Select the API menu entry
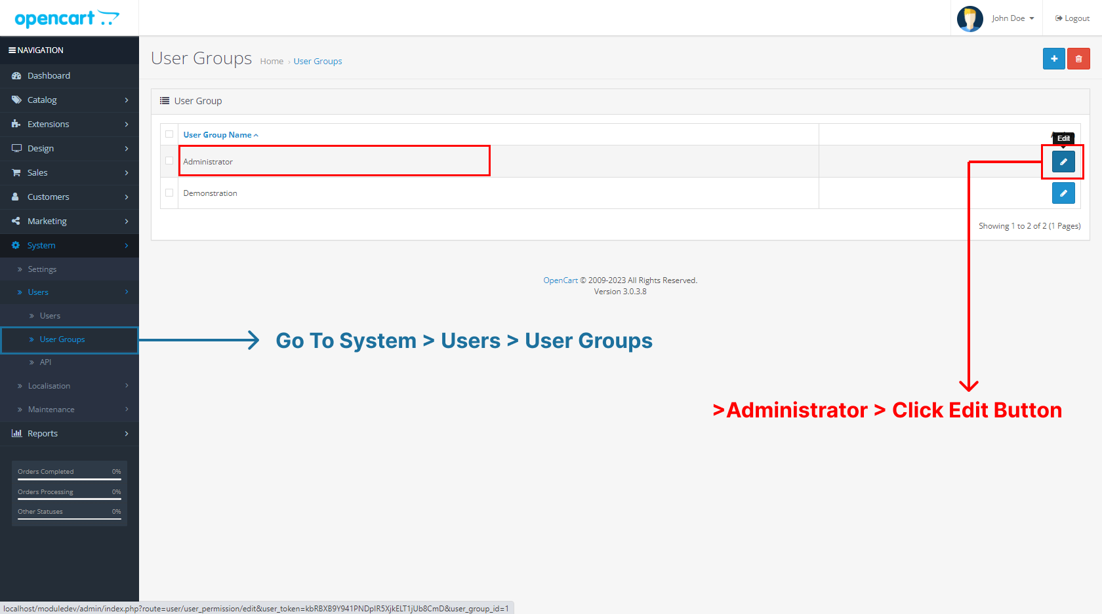The width and height of the screenshot is (1102, 614). [45, 362]
